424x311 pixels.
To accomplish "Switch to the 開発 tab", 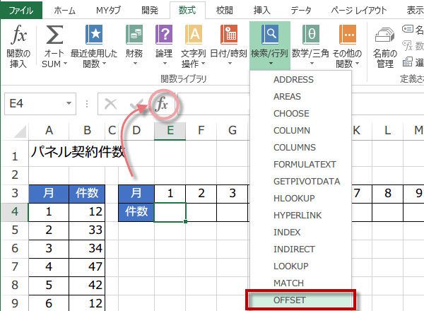I will point(150,11).
